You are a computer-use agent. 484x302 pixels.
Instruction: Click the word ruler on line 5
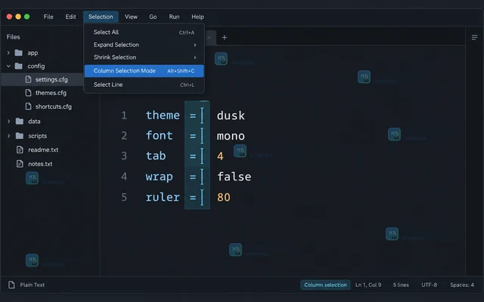[x=163, y=197]
